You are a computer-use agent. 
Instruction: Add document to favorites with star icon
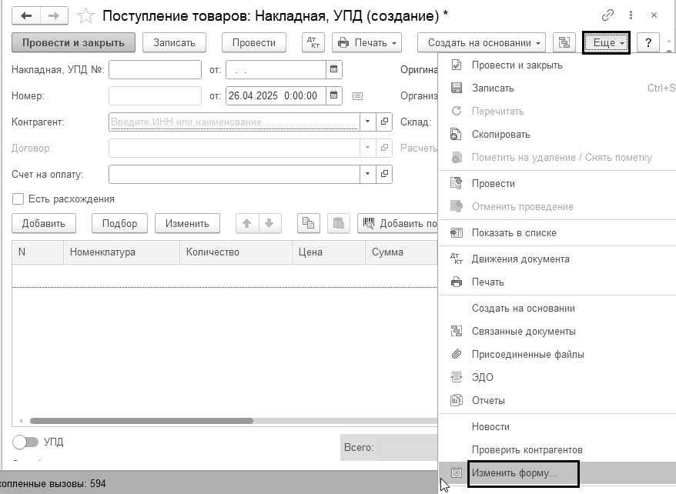point(85,16)
